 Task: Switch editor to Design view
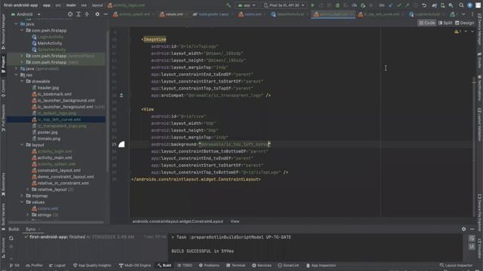pos(465,23)
